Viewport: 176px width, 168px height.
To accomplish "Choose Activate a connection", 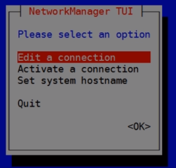I will 78,69.
